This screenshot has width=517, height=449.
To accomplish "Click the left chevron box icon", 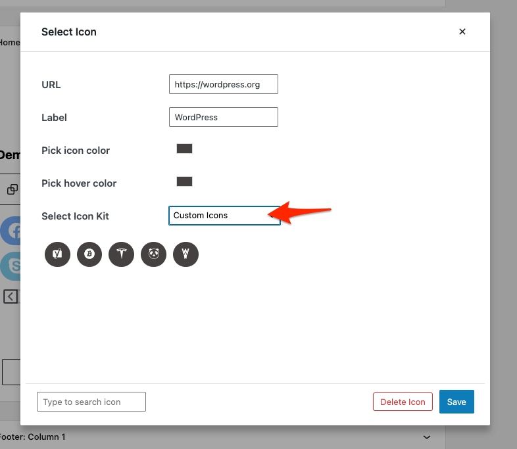I will pyautogui.click(x=11, y=296).
